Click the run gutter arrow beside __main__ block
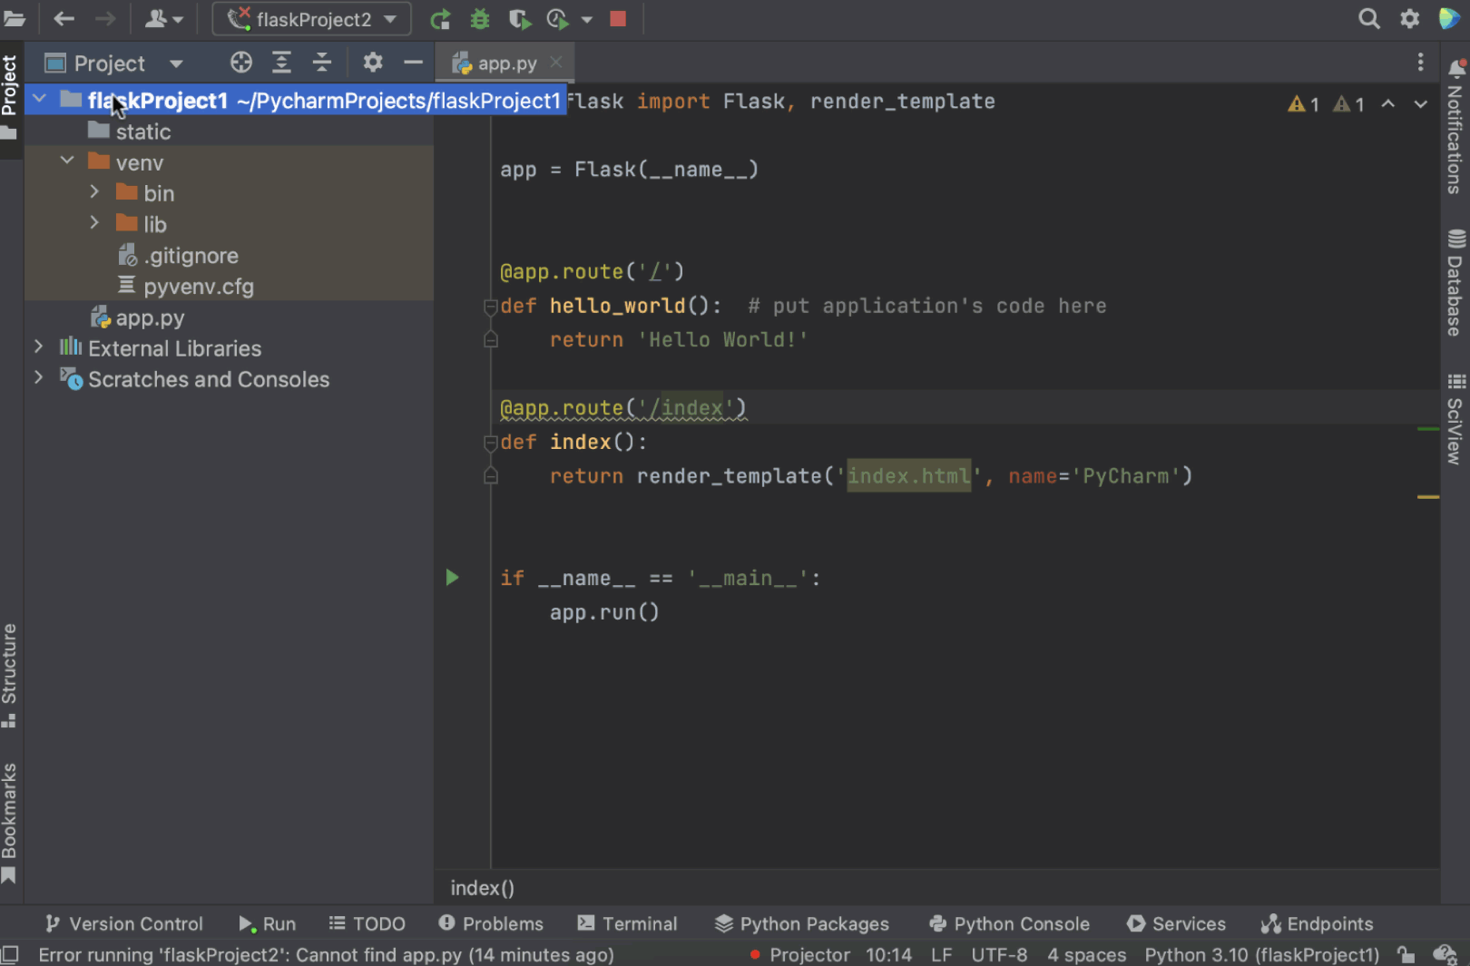1470x966 pixels. [x=452, y=577]
